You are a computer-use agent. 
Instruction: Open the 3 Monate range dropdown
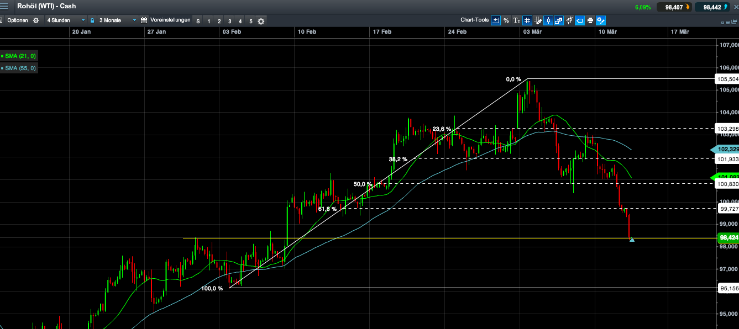114,20
